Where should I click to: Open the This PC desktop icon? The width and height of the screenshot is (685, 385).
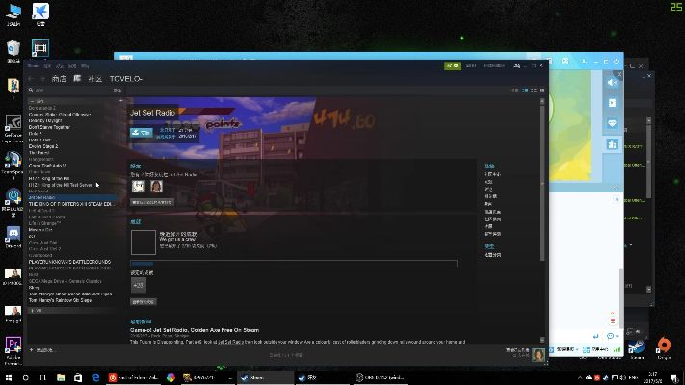[x=13, y=15]
